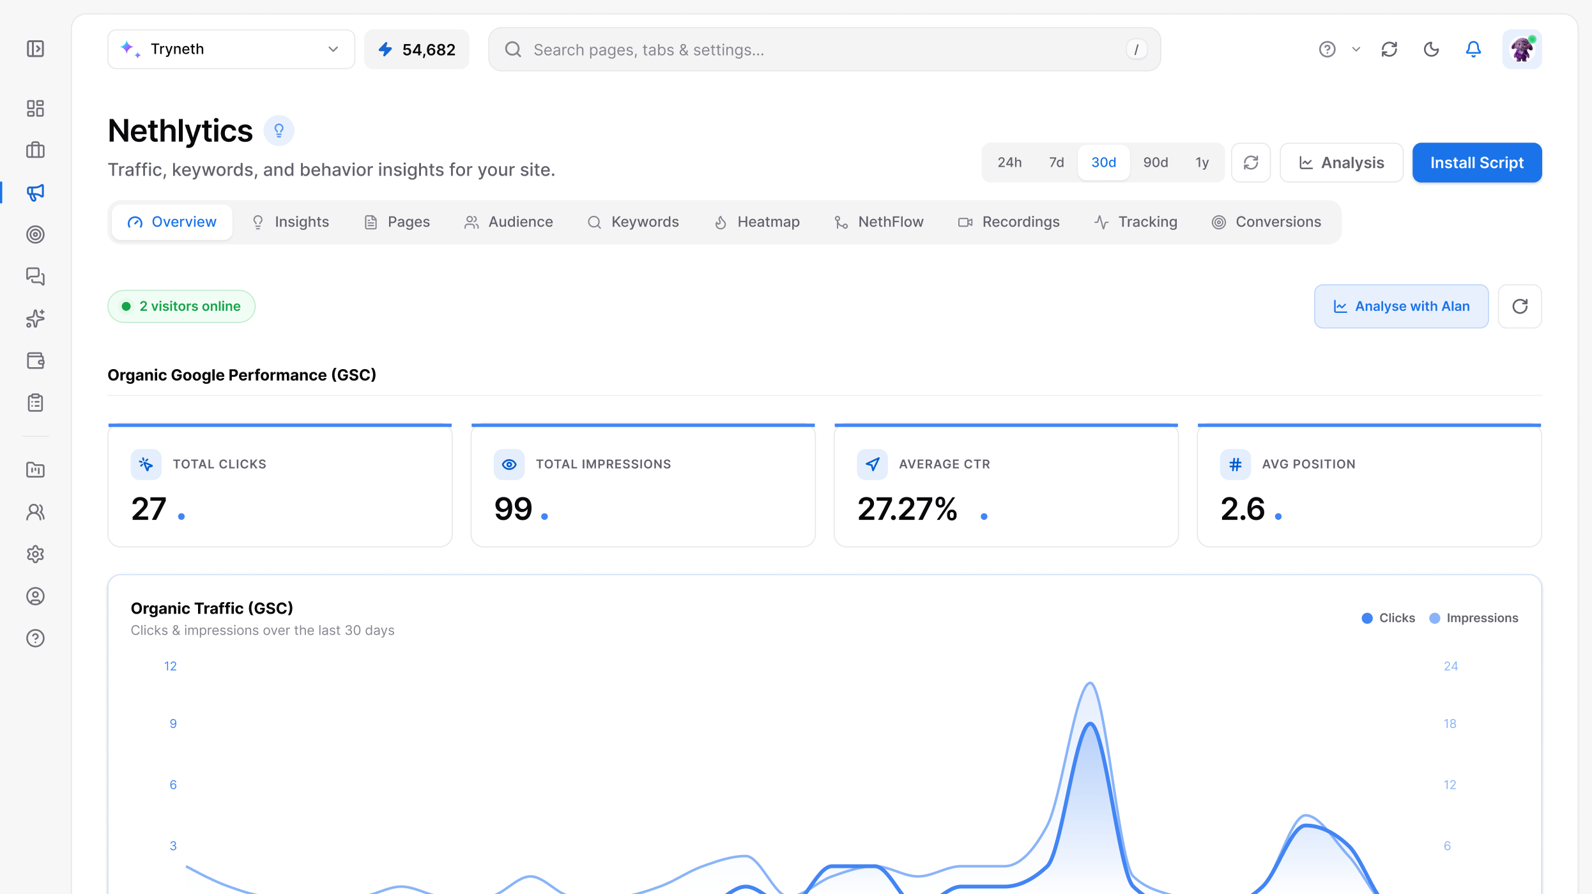1592x894 pixels.
Task: Switch to the Insights tab
Action: tap(291, 222)
